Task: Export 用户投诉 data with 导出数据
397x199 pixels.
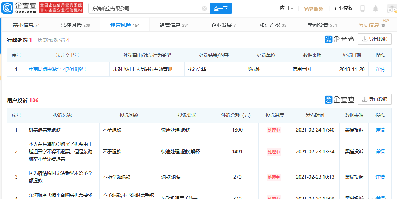Action: pos(375,99)
